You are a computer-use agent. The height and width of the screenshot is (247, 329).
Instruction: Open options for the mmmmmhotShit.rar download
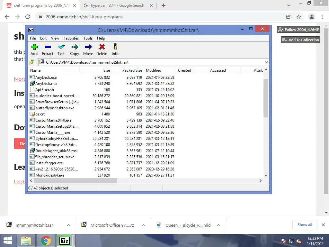[x=68, y=225]
